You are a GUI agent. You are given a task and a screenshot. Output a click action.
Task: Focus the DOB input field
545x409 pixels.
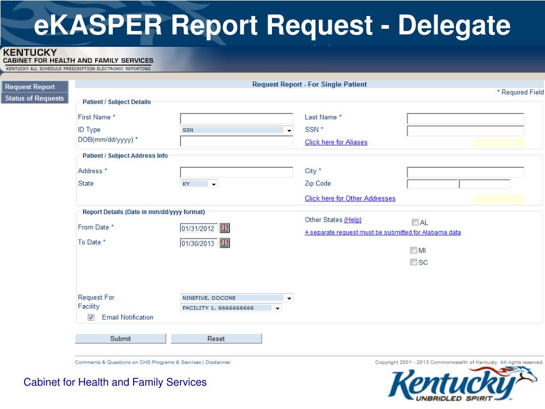pos(237,141)
